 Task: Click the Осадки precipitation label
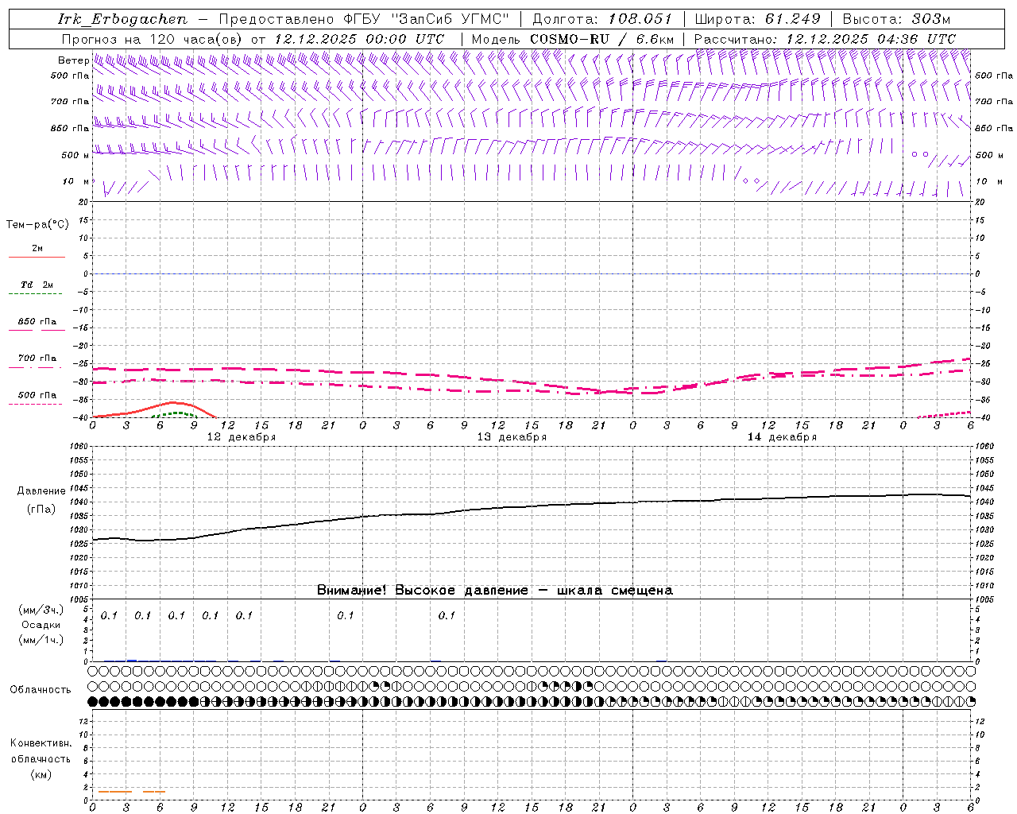(x=41, y=625)
